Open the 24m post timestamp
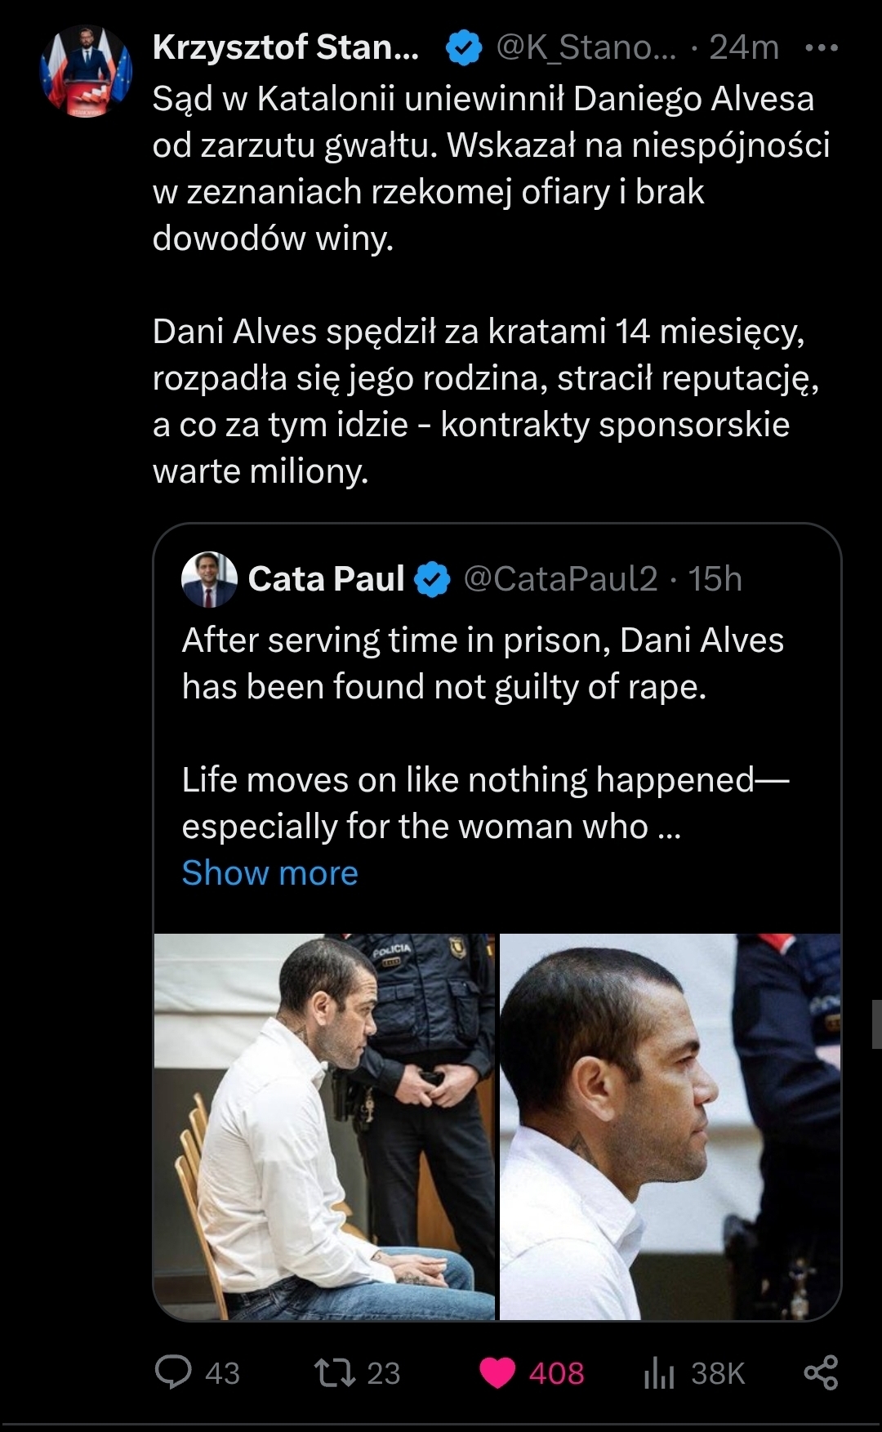 pyautogui.click(x=744, y=48)
